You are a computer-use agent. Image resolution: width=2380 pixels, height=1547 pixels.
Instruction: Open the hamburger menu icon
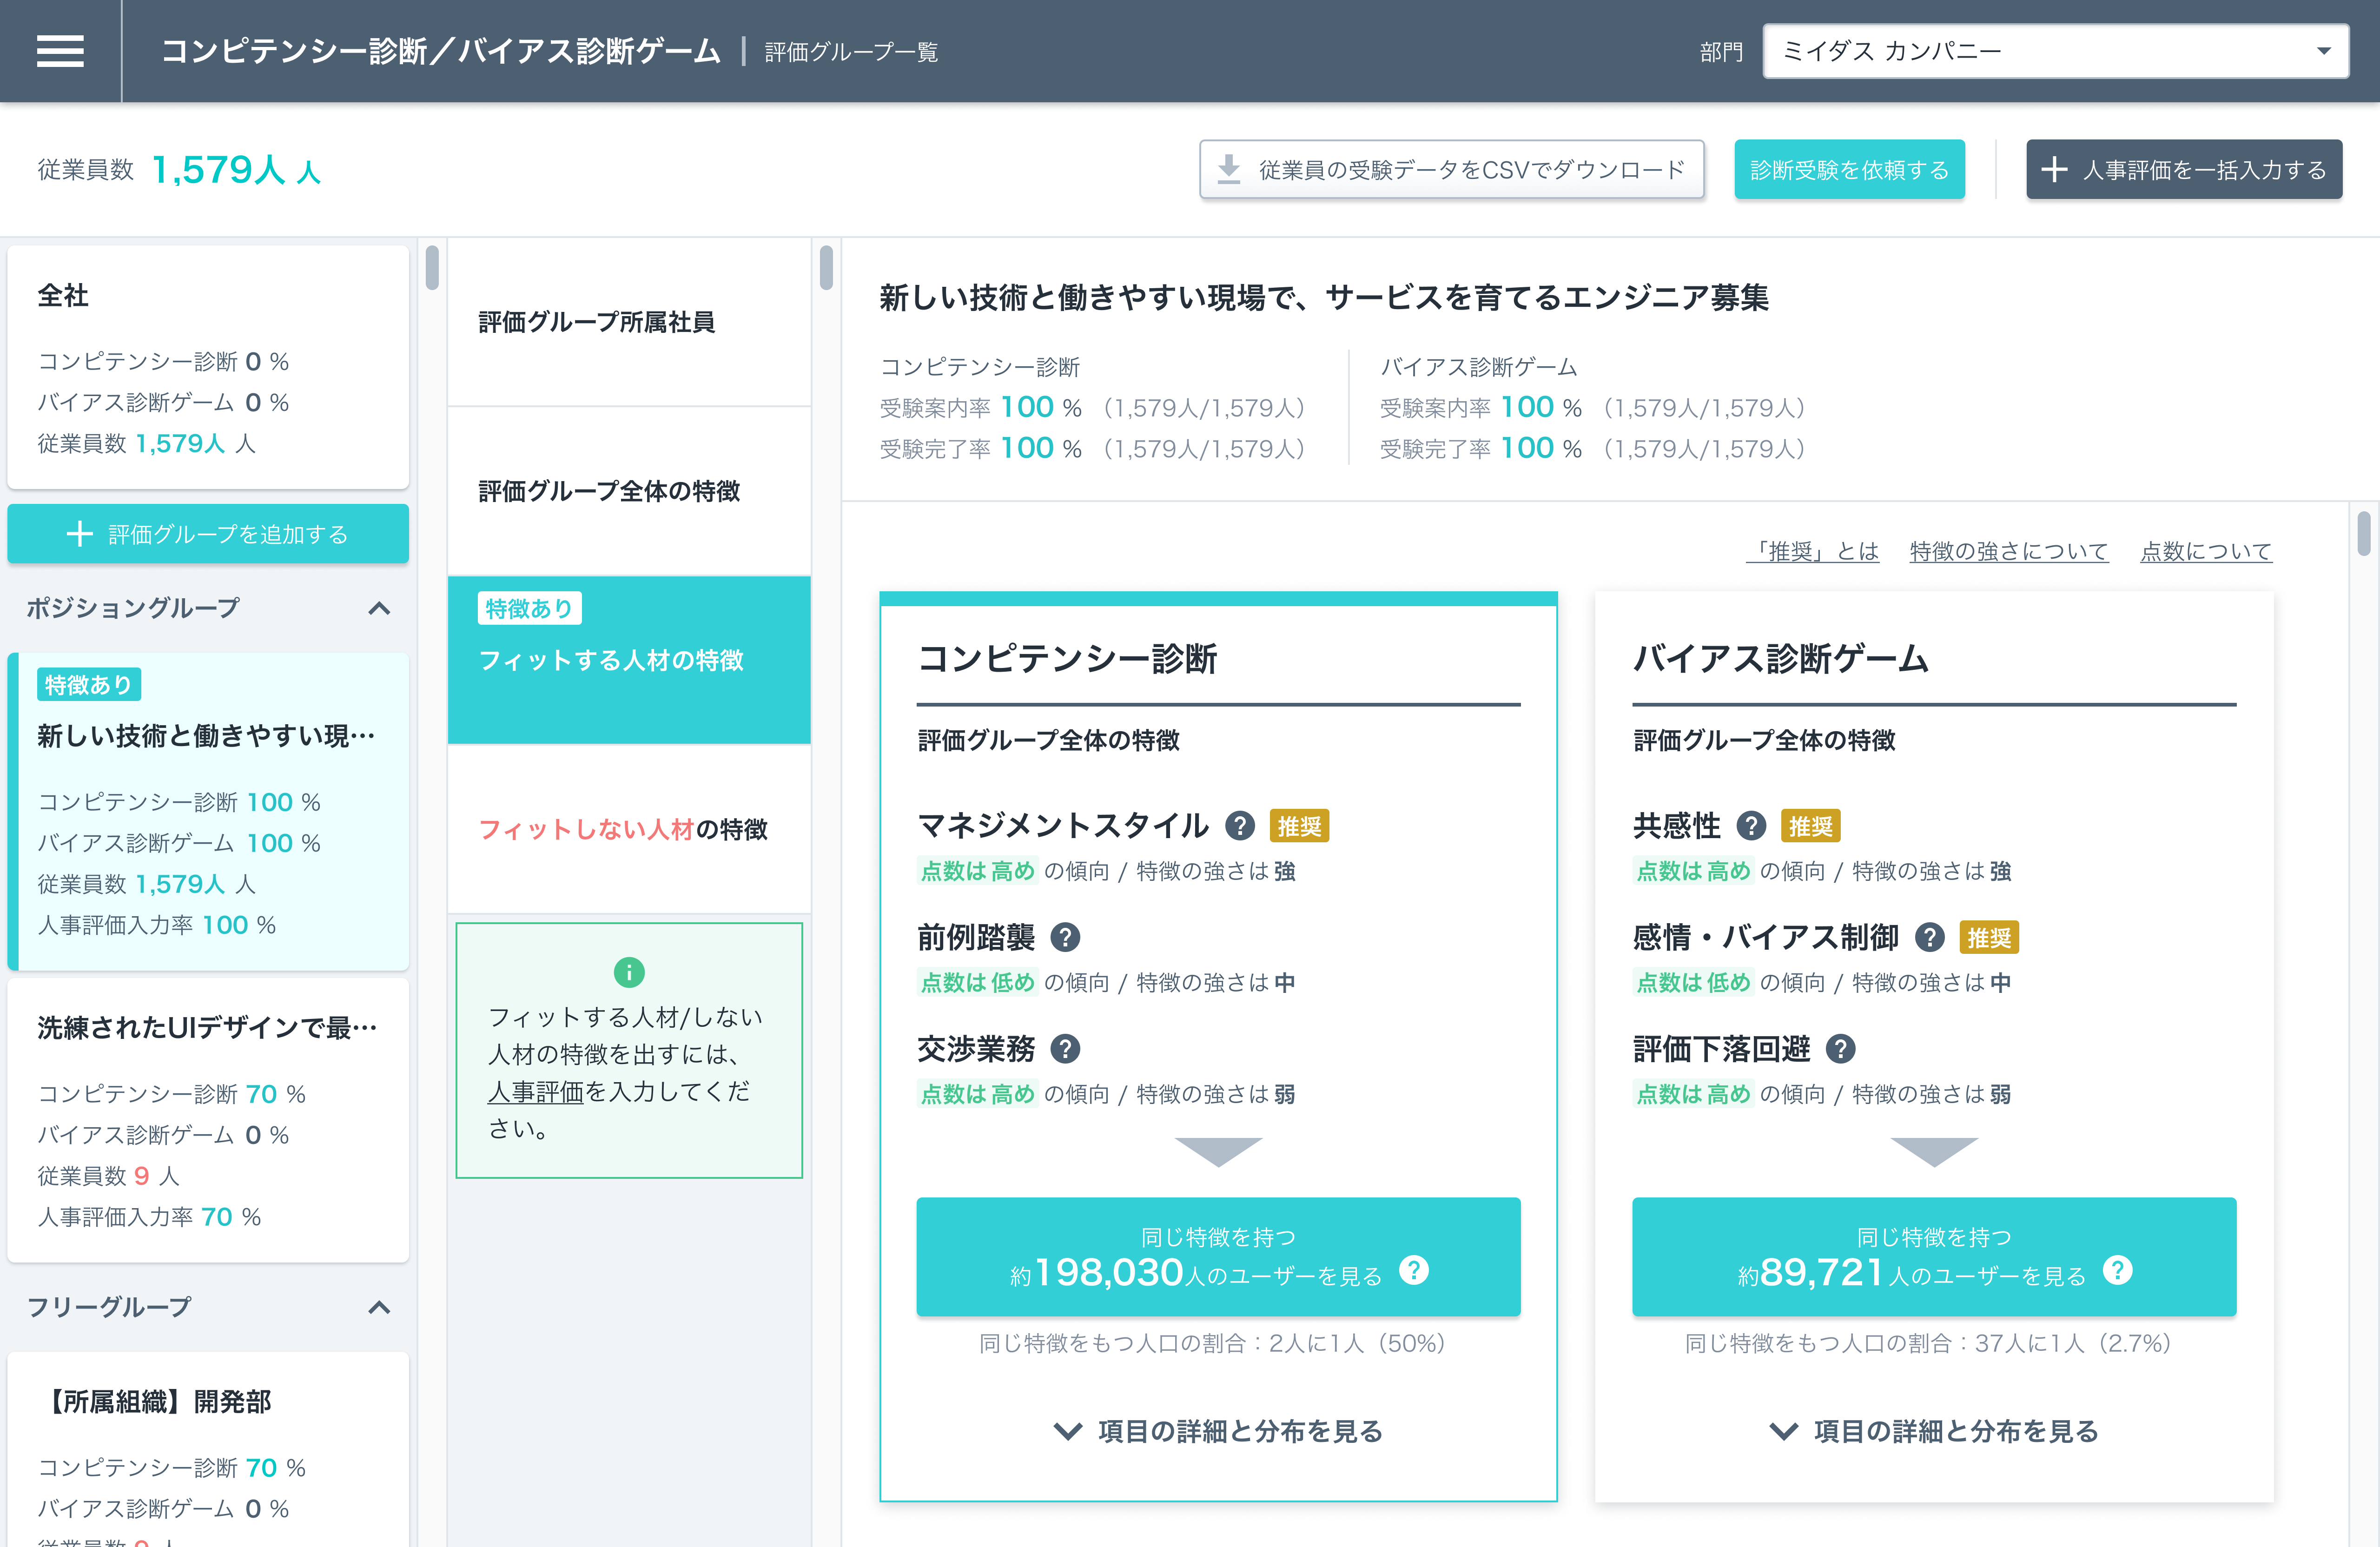tap(60, 51)
